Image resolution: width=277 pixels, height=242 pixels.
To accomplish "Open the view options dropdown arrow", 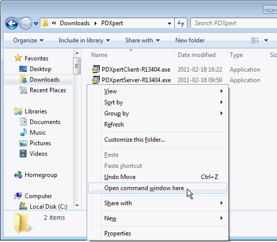I will [266, 40].
